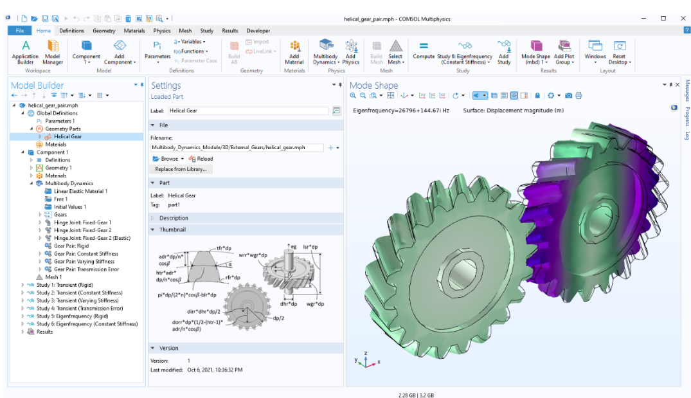Switch to the Definitions ribbon tab

click(x=71, y=31)
